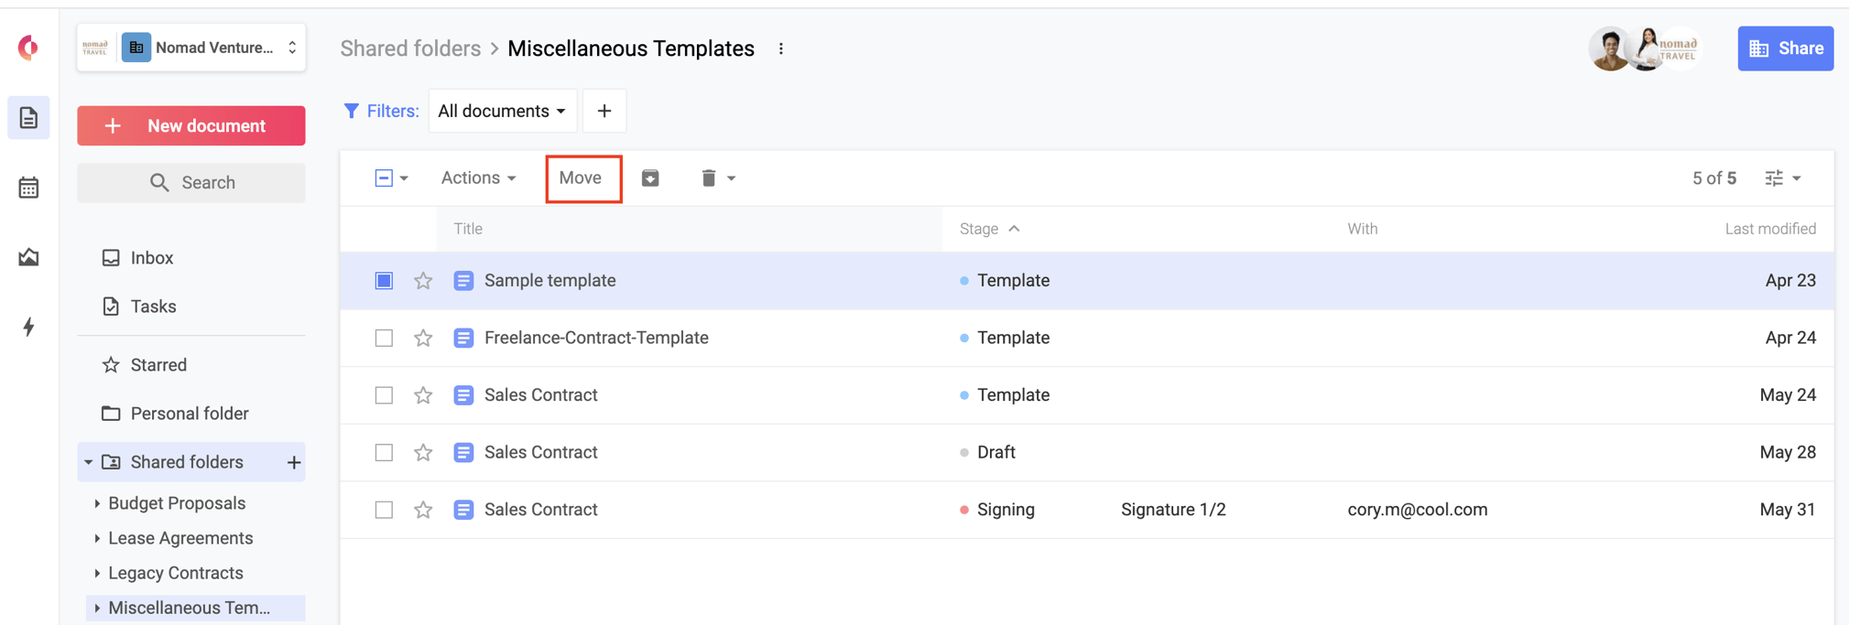Open the arrow next to the select-all checkbox

click(404, 178)
